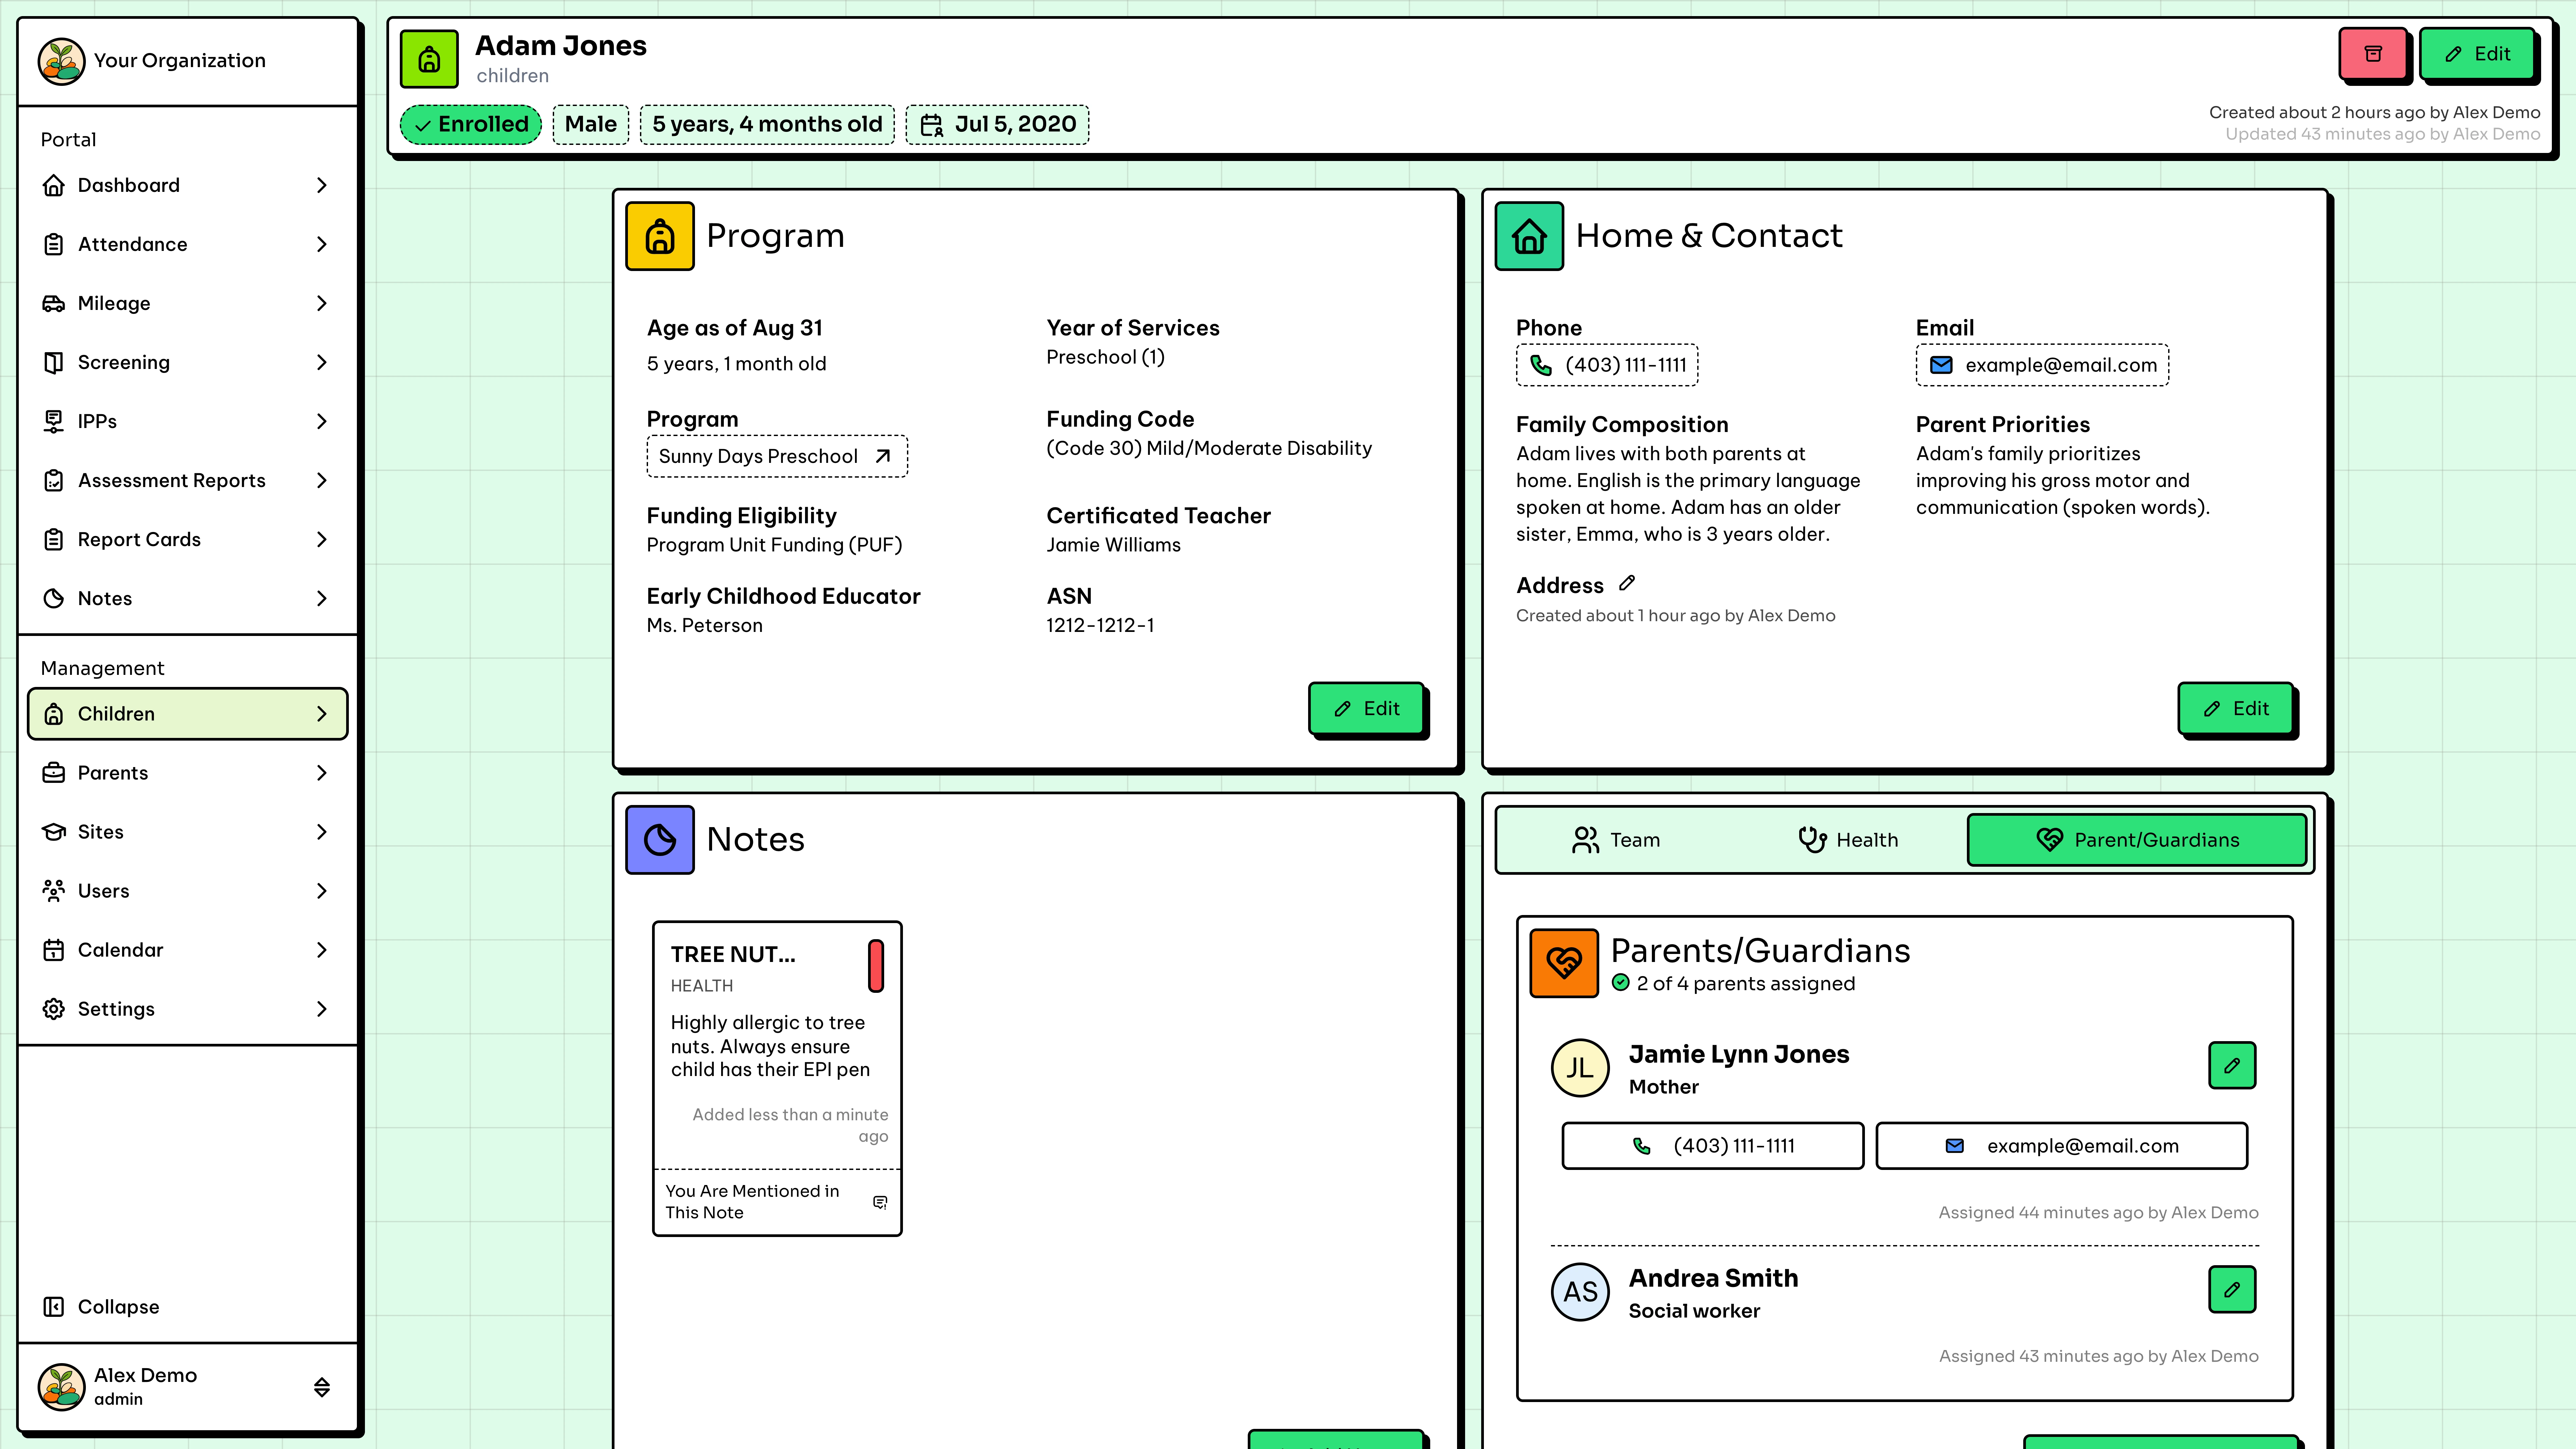Viewport: 2576px width, 1449px height.
Task: Click the purple Notes pie icon
Action: 660,840
